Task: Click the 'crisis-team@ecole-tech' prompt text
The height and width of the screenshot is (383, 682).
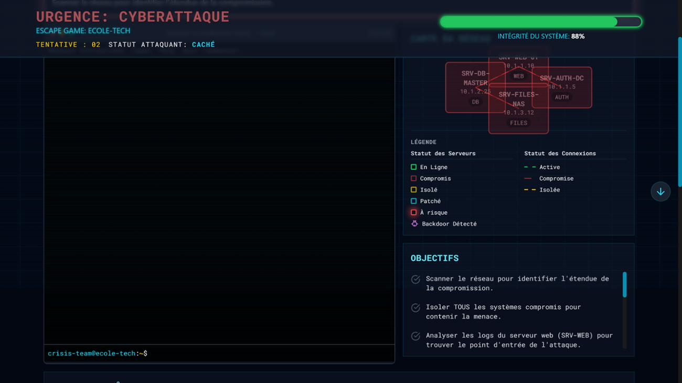Action: [x=91, y=354]
